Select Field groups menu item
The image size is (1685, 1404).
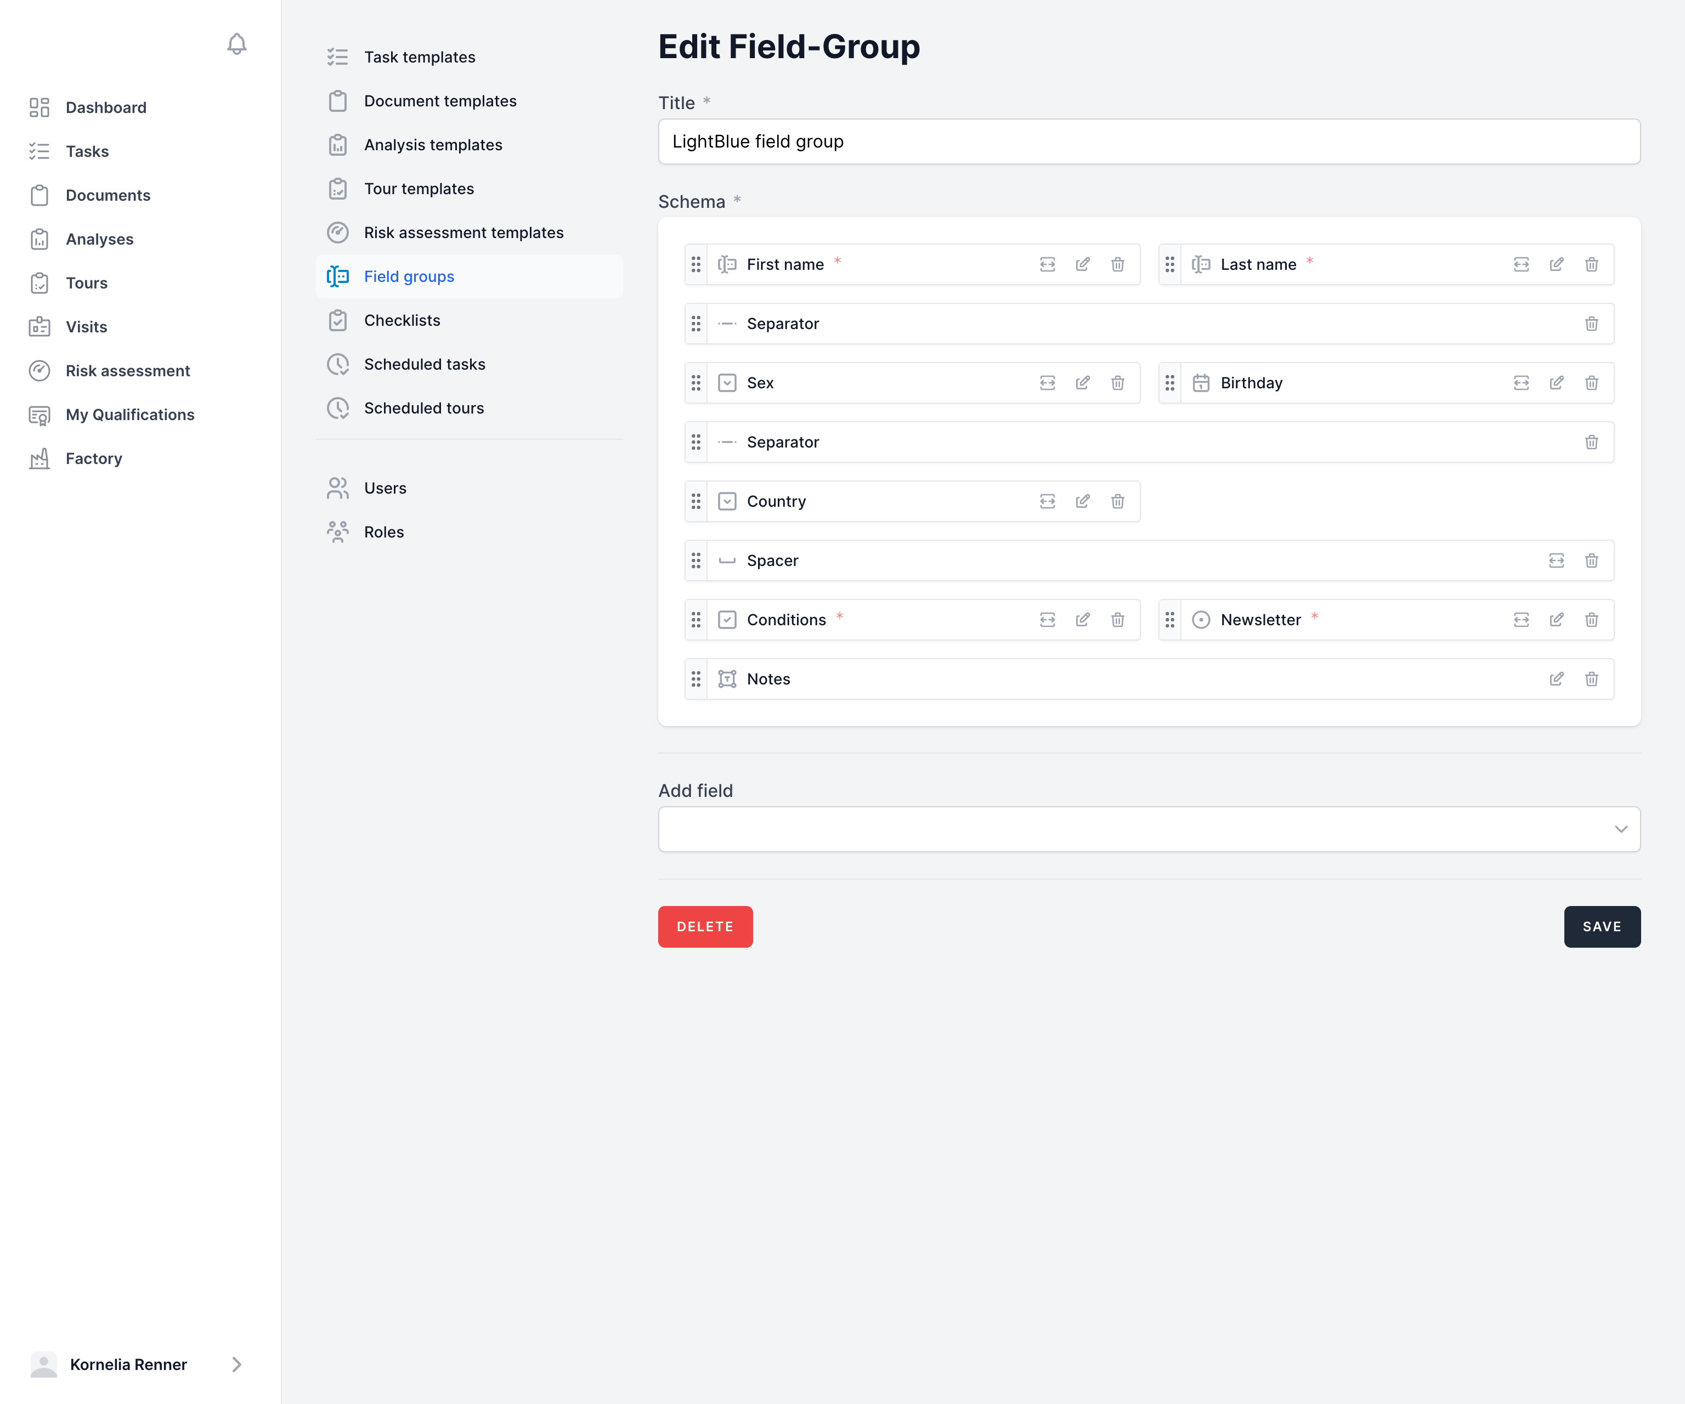(470, 277)
